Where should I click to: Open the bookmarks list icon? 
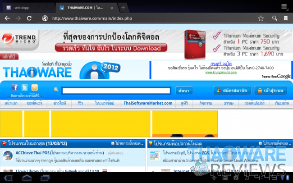pos(286,18)
